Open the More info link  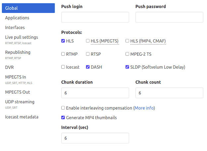click(x=144, y=108)
